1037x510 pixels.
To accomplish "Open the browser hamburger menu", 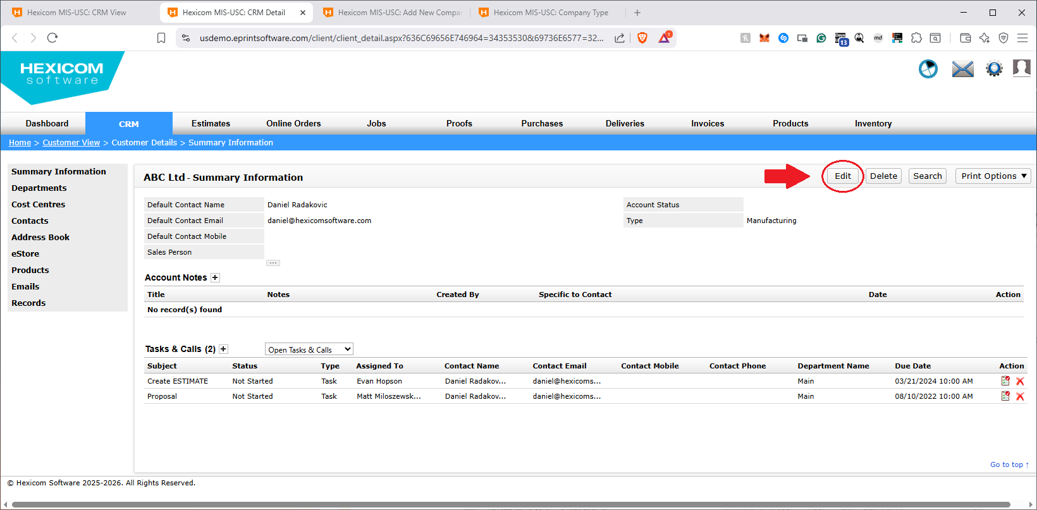I will pos(1022,38).
